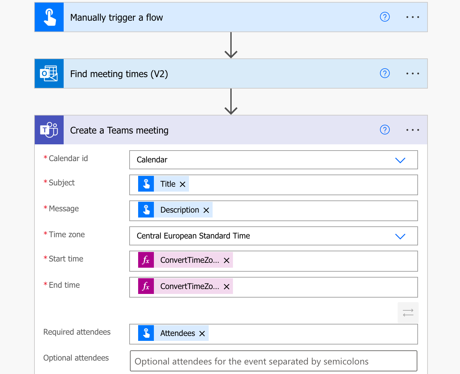Click the Time zone label
460x374 pixels.
[67, 235]
